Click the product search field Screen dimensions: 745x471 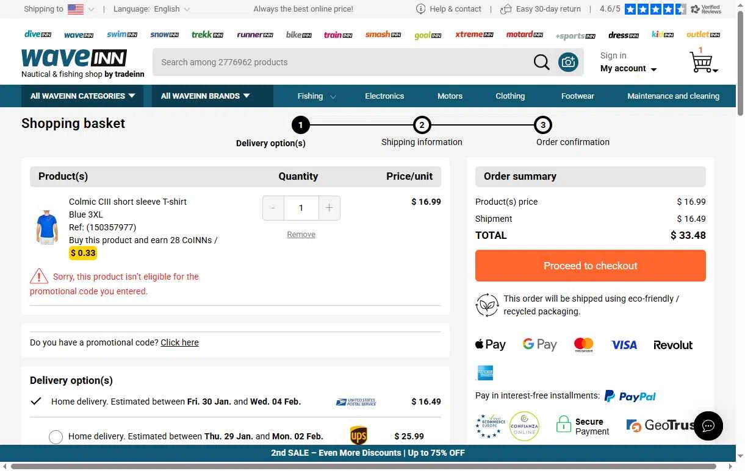[x=342, y=62]
